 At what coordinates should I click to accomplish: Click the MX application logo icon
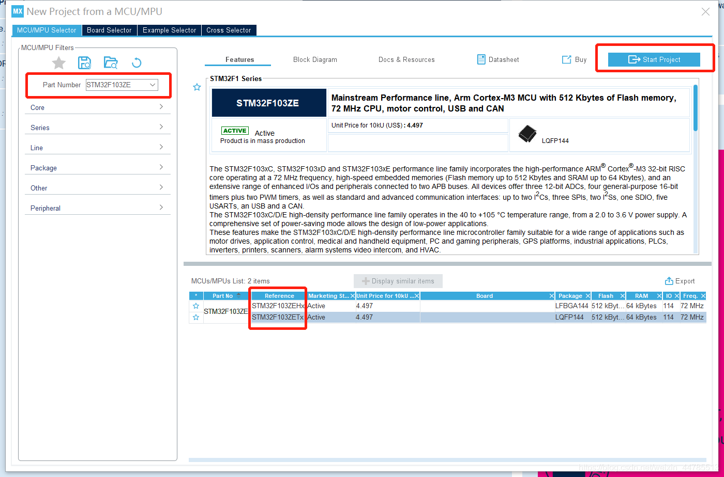[18, 11]
